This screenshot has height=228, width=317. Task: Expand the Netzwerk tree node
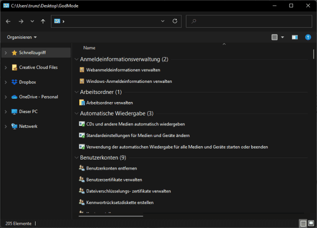coord(6,126)
